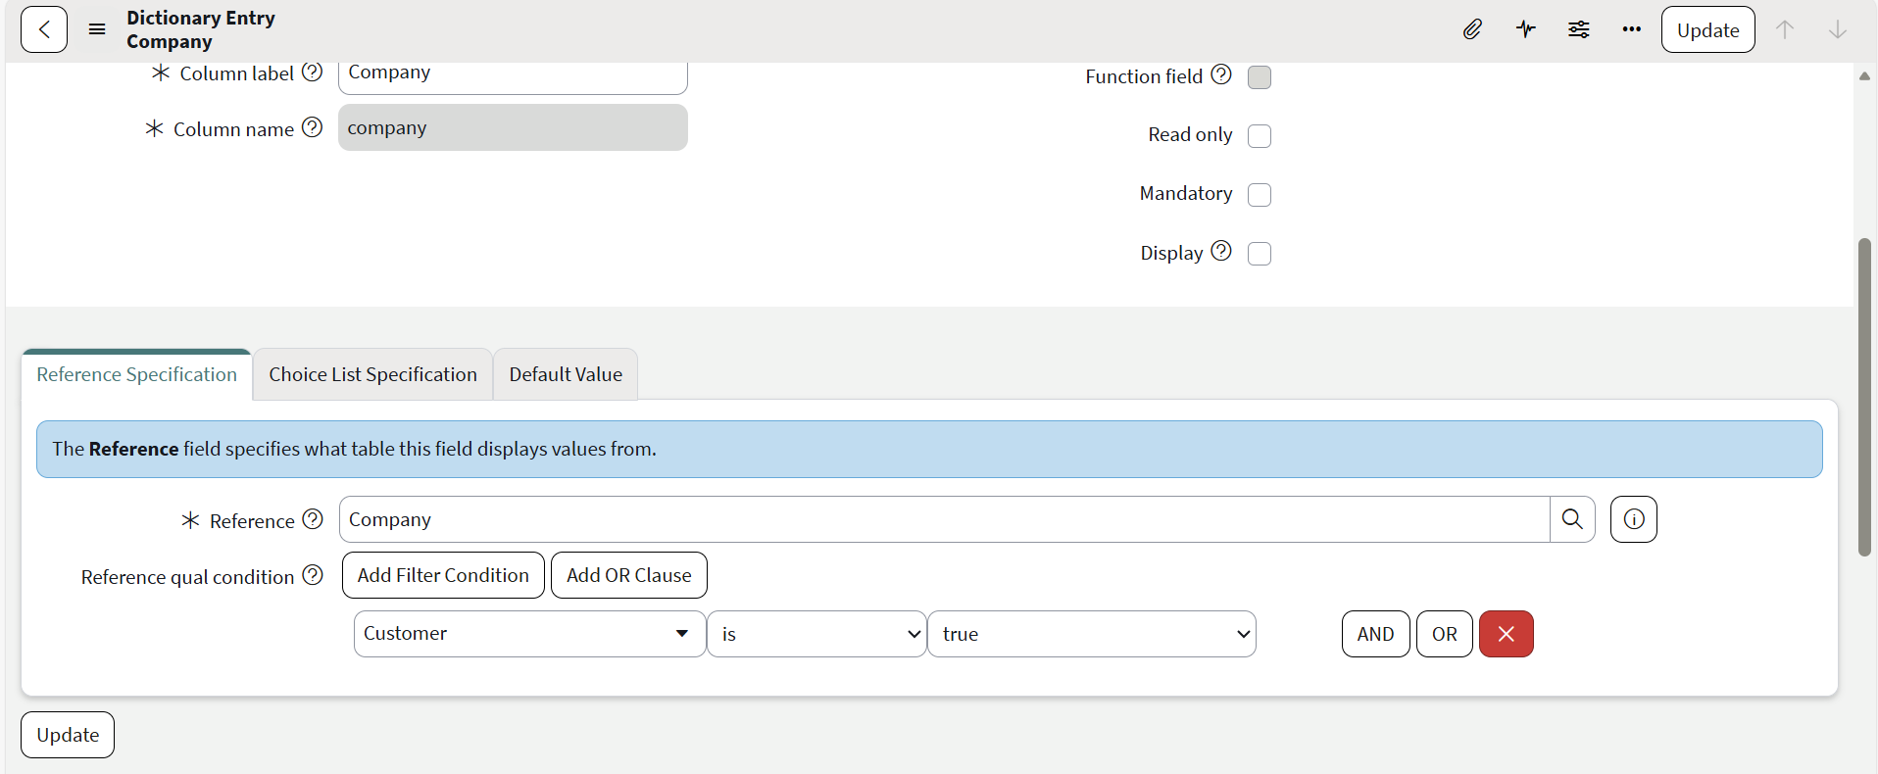Image resolution: width=1878 pixels, height=774 pixels.
Task: Click the help icon beside Column label
Action: click(312, 73)
